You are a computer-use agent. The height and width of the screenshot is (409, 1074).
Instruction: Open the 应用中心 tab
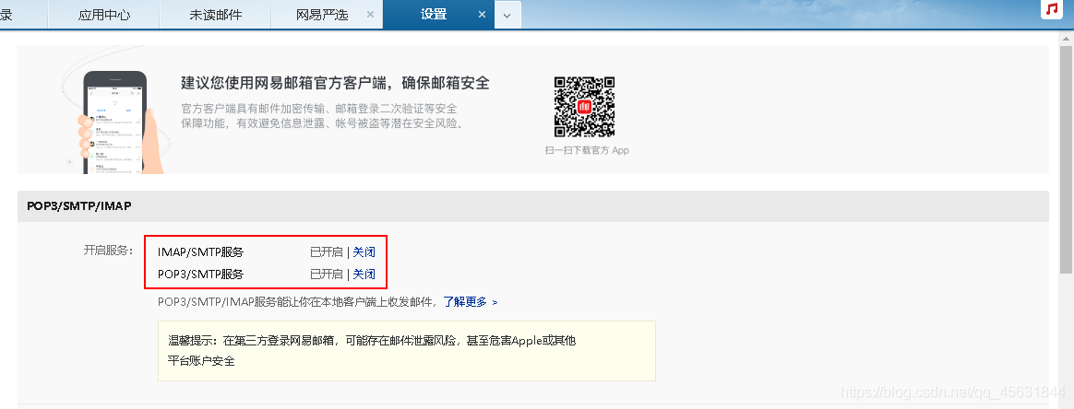pyautogui.click(x=104, y=15)
